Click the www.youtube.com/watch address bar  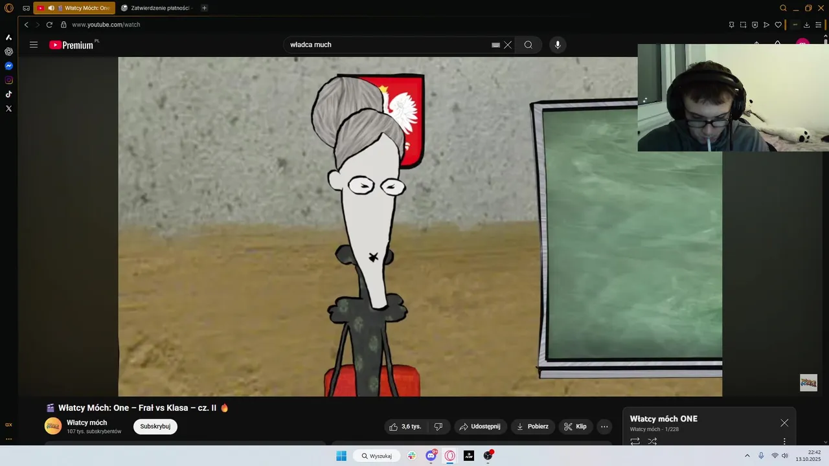(x=106, y=25)
